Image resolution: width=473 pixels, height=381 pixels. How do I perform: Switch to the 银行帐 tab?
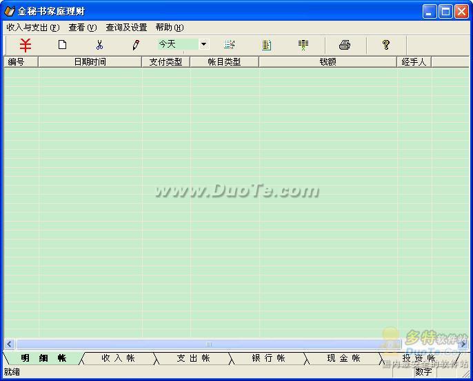coord(268,358)
